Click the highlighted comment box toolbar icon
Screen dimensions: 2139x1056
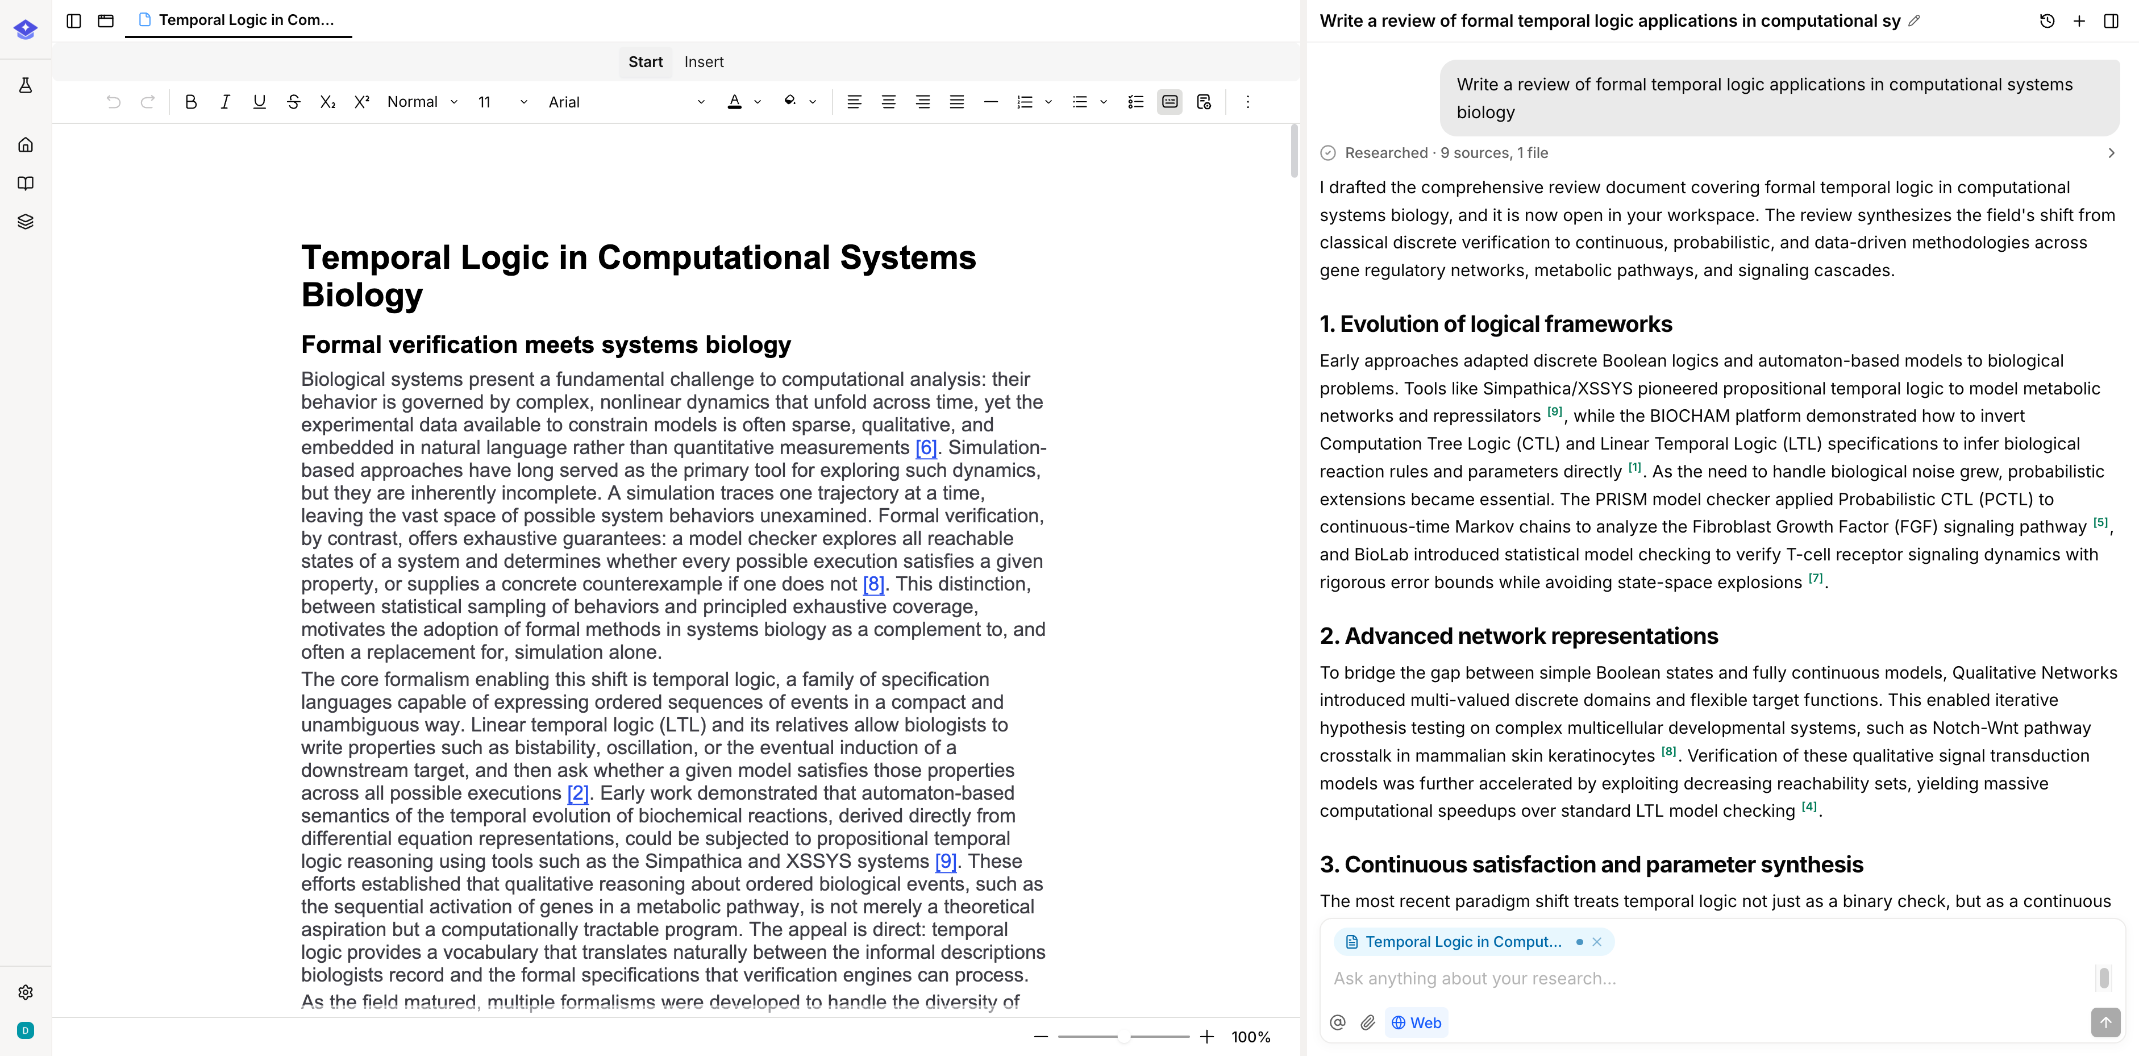click(1170, 101)
